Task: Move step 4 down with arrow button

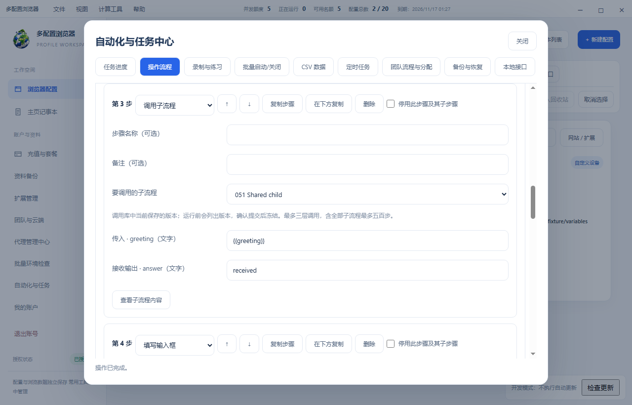Action: pyautogui.click(x=249, y=344)
